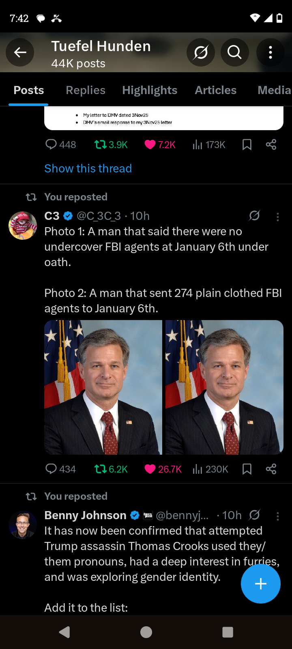Image resolution: width=292 pixels, height=649 pixels.
Task: Bookmark the C3 post
Action: point(247,469)
